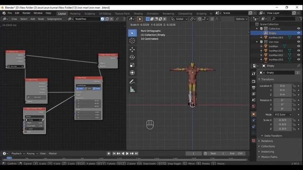This screenshot has height=170, width=303.
Task: Select the Annotate tool in viewport toolbar
Action: coord(132,82)
